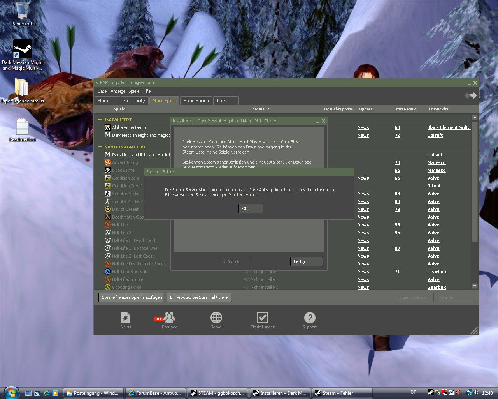The height and width of the screenshot is (399, 498).
Task: Click Steam-fremdes Spiel hinzufügen button
Action: coord(132,297)
